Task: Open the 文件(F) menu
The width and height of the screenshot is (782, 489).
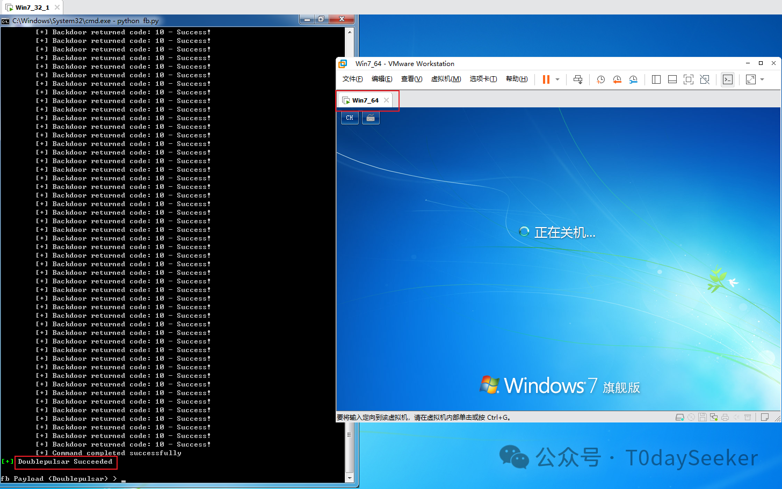Action: [x=352, y=79]
